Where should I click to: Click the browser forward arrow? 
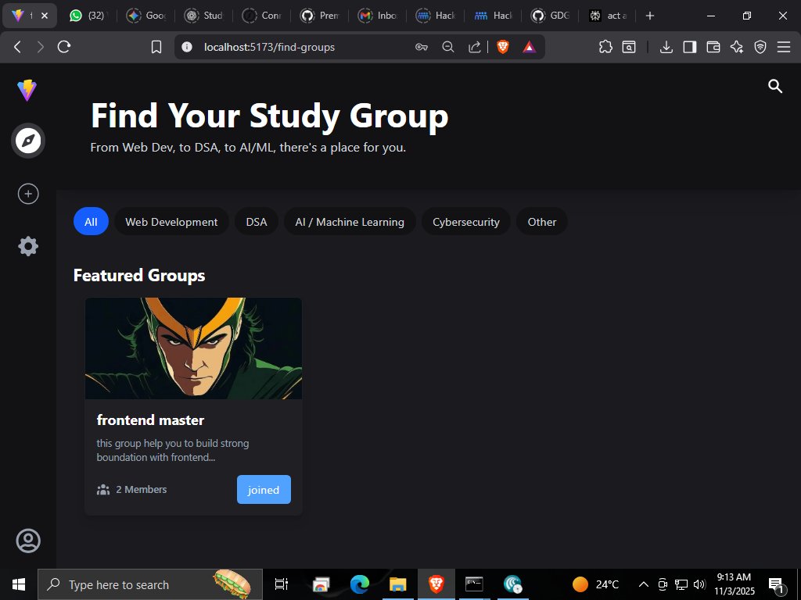tap(41, 47)
